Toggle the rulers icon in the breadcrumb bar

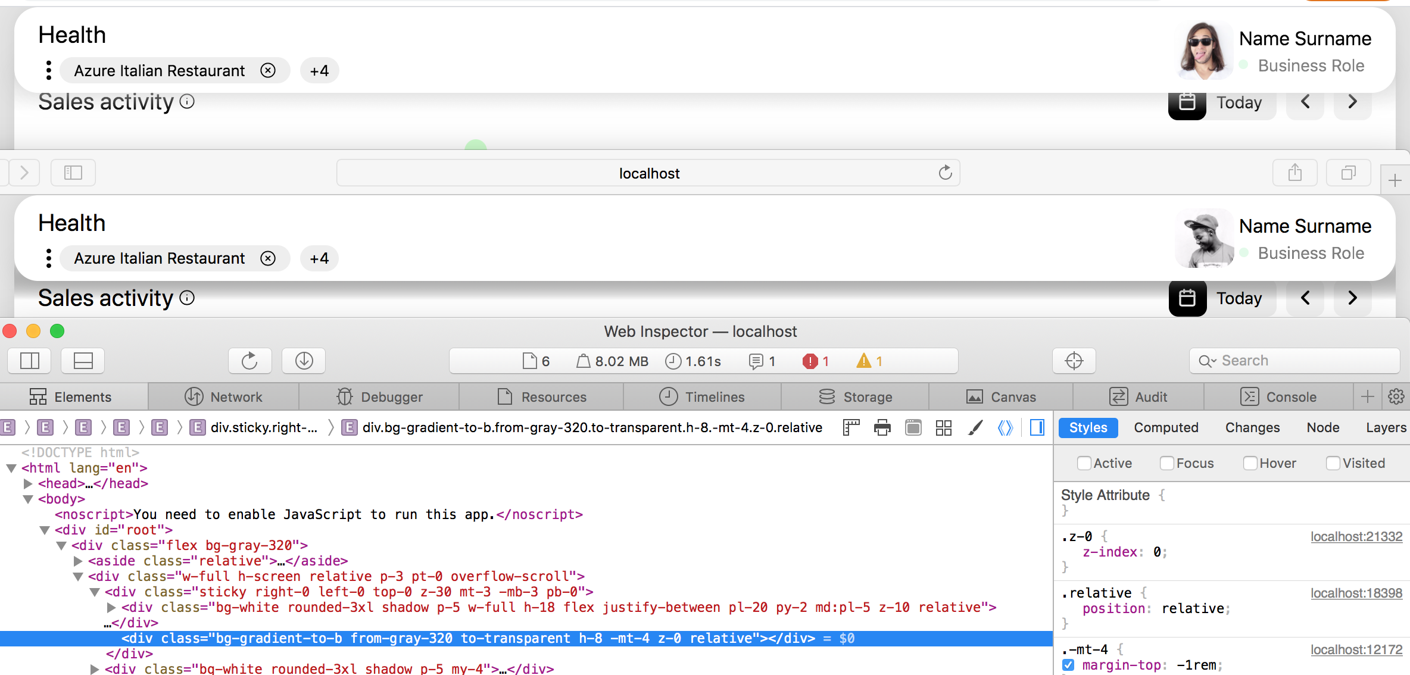tap(850, 427)
